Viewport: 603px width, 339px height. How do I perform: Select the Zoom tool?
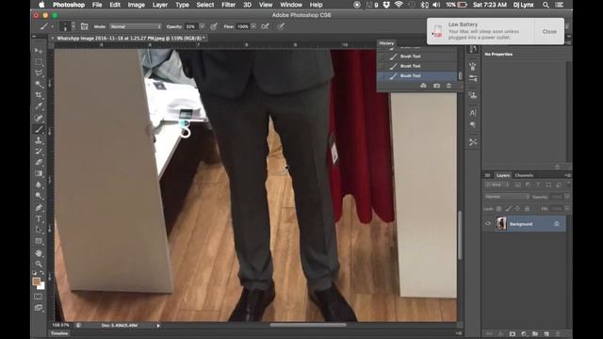(39, 264)
